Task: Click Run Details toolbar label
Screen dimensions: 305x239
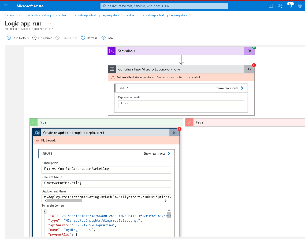Action: 21,38
